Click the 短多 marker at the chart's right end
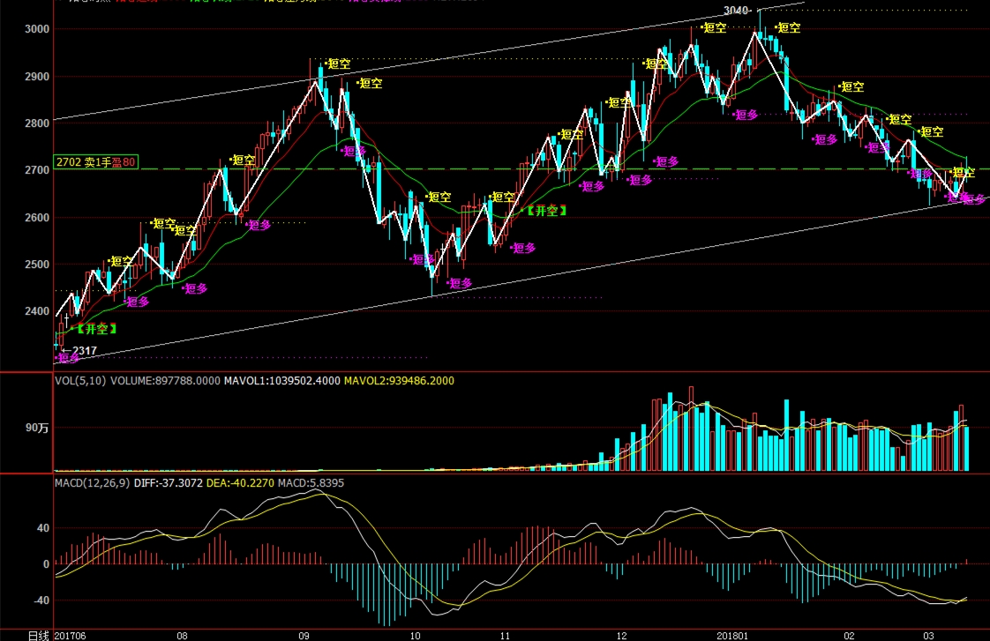 (x=973, y=199)
